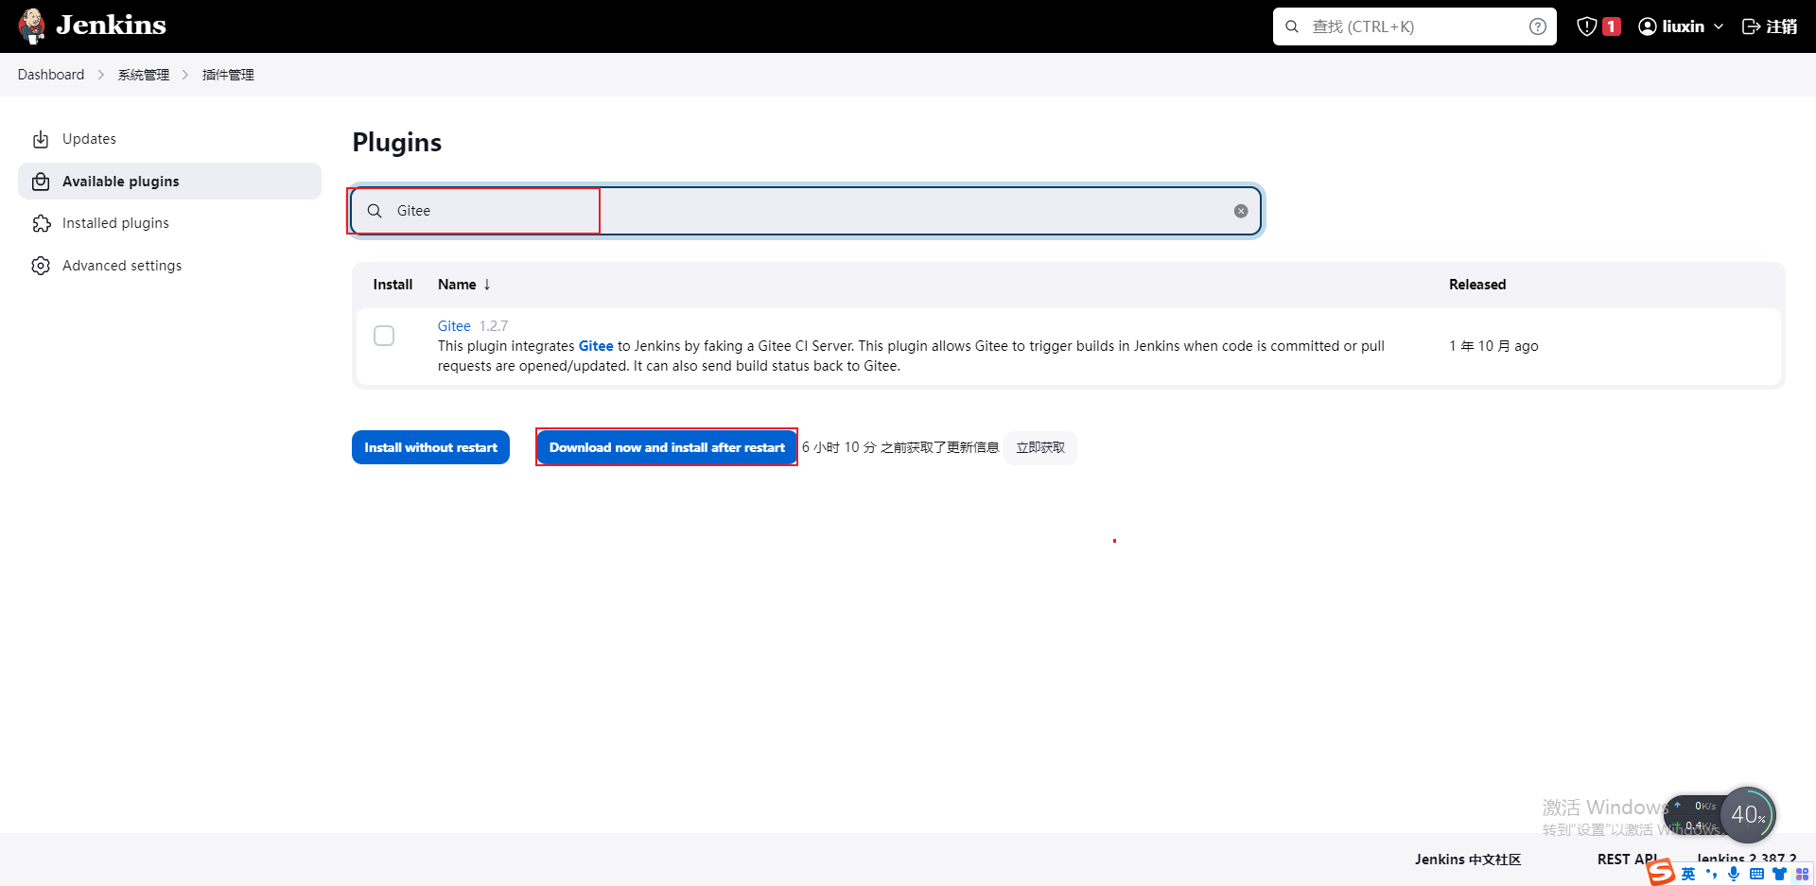Click the microphone voice input icon
This screenshot has width=1816, height=886.
(1734, 874)
